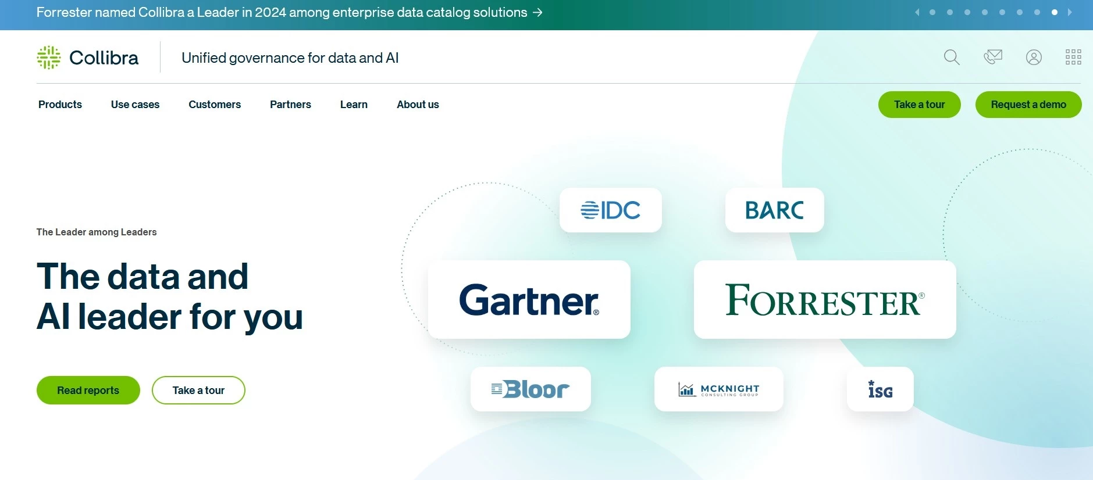Open the user account icon
This screenshot has width=1093, height=480.
1034,58
